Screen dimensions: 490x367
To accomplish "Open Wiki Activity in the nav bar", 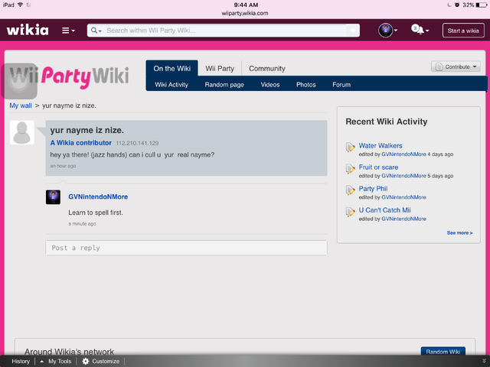I will point(171,85).
